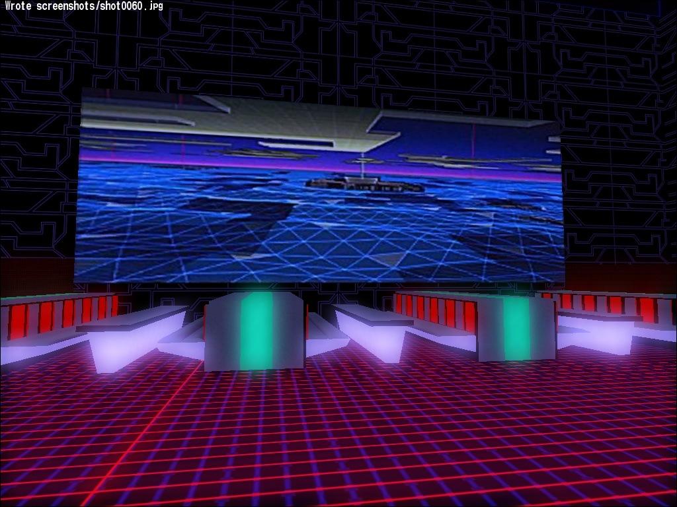
Task: Click the circuit-pattern wall left of the screen
Action: 38,165
